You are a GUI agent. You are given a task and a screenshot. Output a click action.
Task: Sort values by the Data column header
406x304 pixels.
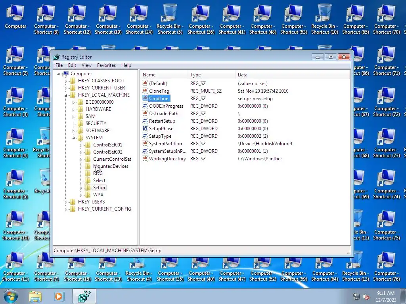coord(293,75)
